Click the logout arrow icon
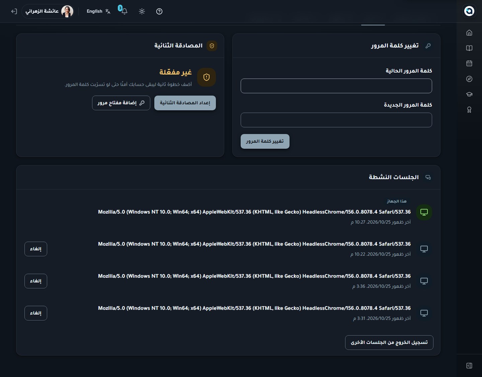Screen dimensions: 482x377 pyautogui.click(x=14, y=11)
